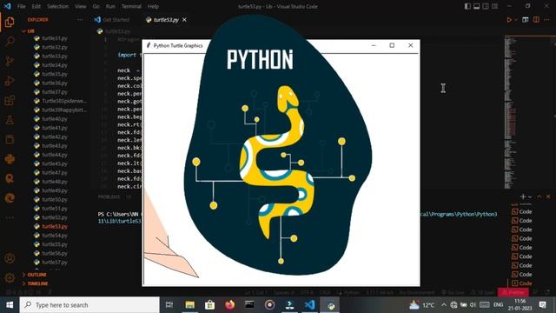Close the turtle53.py editor tab

(x=184, y=20)
